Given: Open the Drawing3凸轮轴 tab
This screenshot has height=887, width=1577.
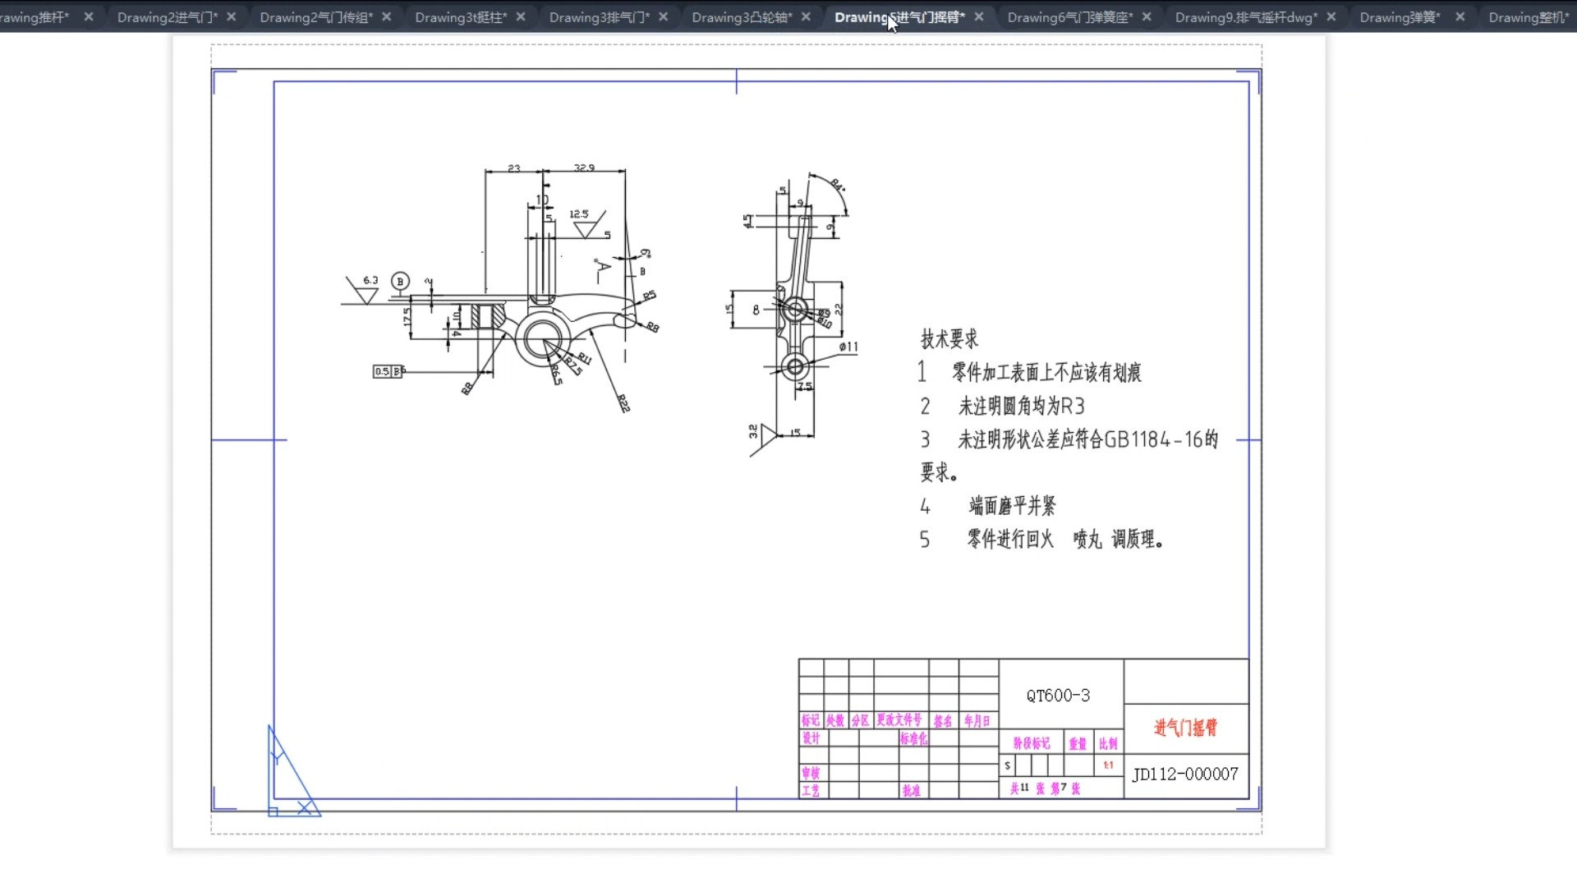Looking at the screenshot, I should coord(742,17).
